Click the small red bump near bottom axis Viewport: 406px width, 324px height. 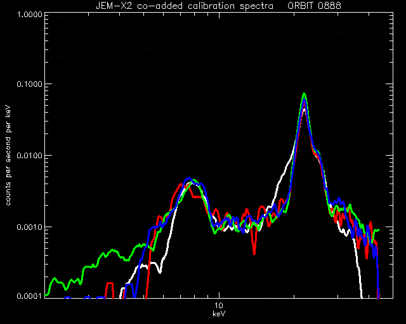110,283
